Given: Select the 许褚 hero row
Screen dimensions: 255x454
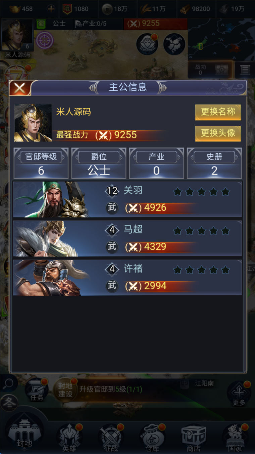Looking at the screenshot, I should pos(127,278).
